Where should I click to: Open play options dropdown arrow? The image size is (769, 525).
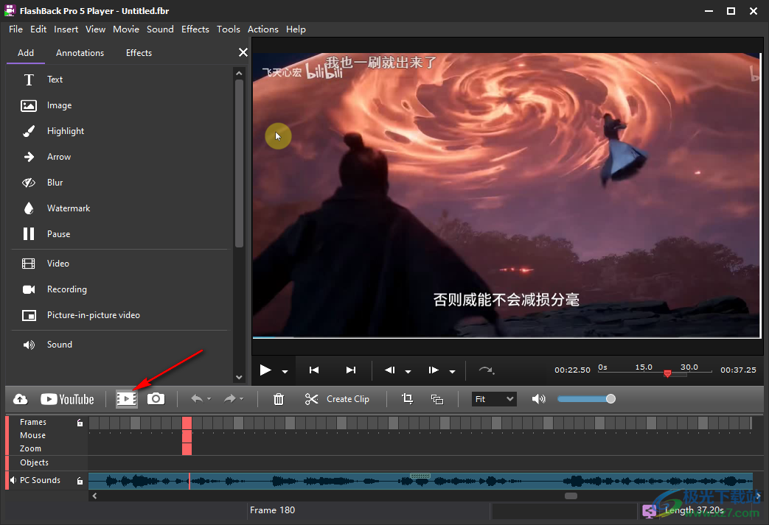point(285,372)
